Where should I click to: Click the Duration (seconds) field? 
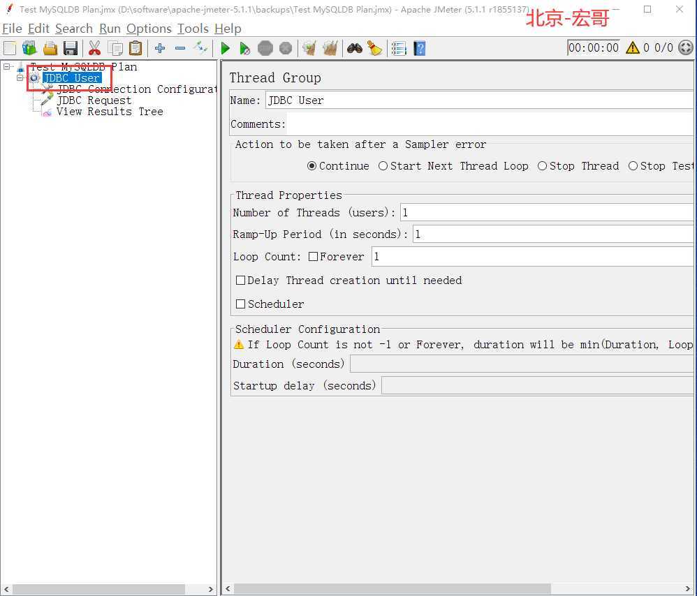(x=522, y=364)
